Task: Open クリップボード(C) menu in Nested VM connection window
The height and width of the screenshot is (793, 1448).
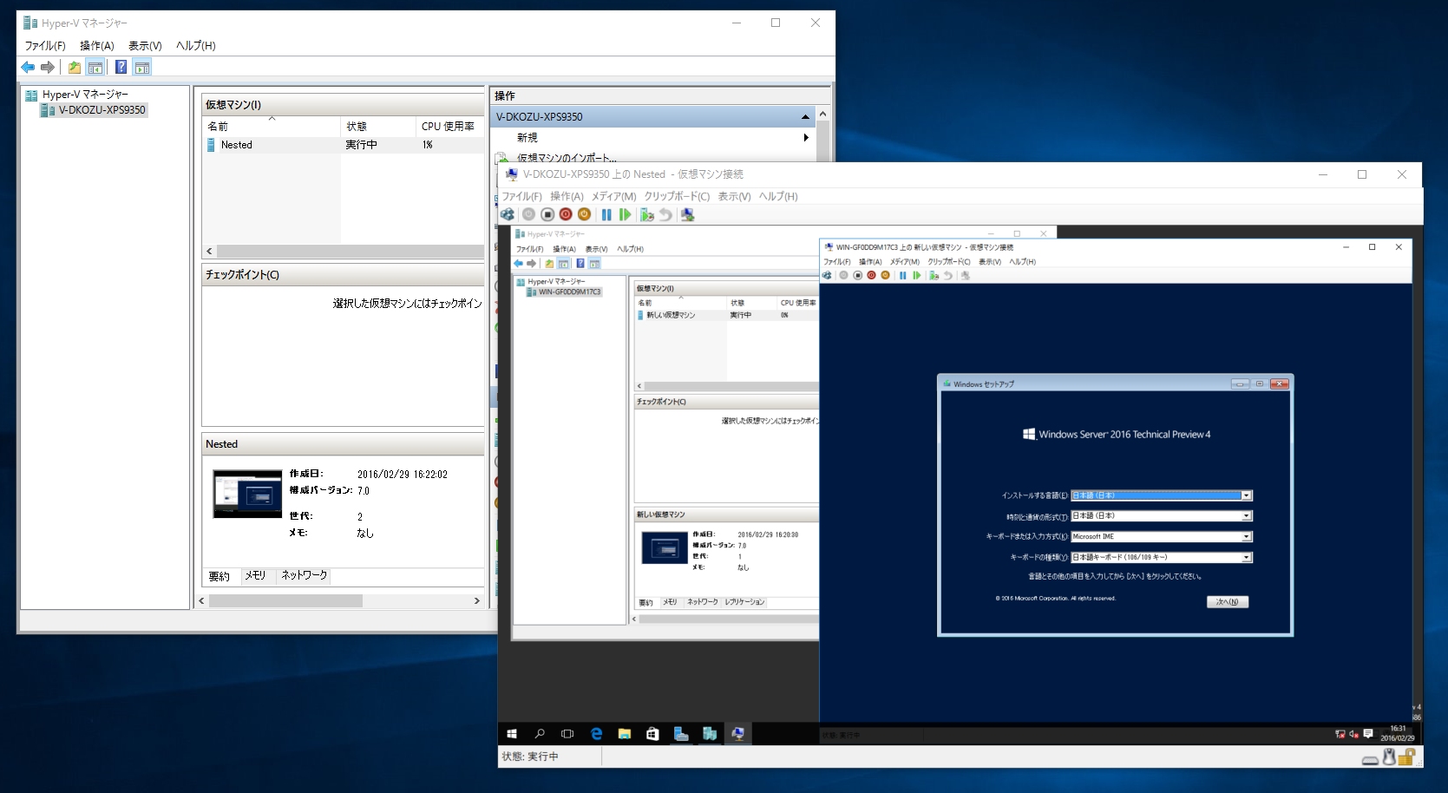Action: [677, 196]
